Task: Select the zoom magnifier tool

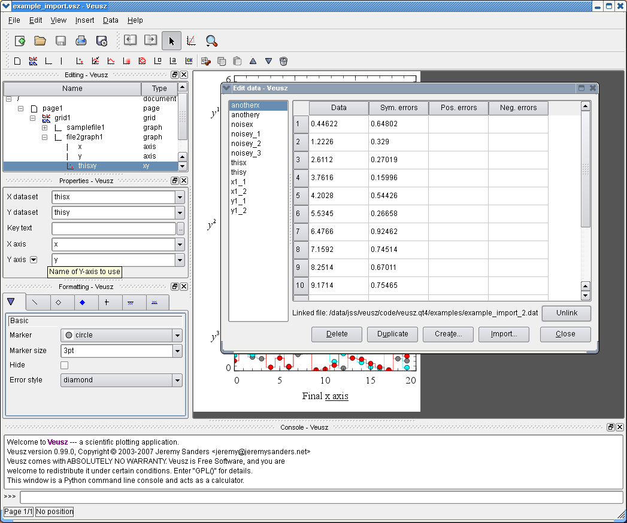Action: click(211, 41)
